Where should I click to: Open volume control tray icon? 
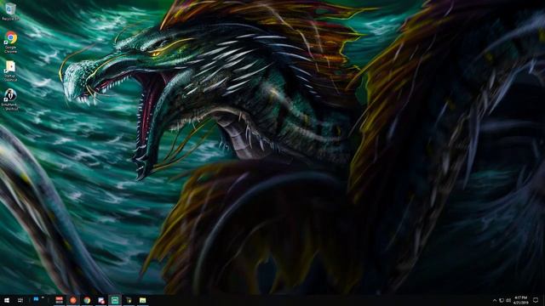[508, 300]
